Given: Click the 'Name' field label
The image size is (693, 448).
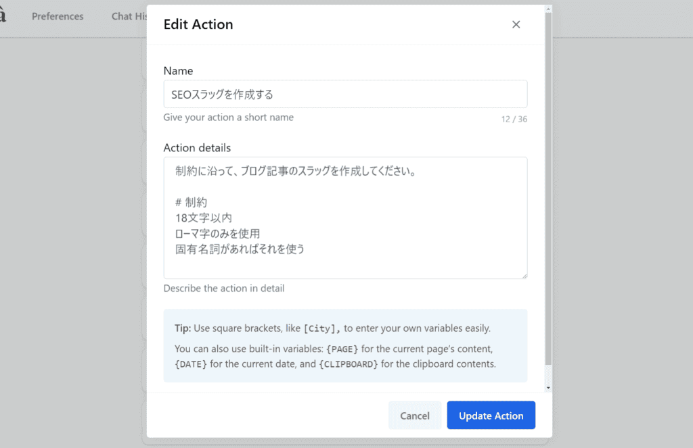Looking at the screenshot, I should tap(178, 71).
